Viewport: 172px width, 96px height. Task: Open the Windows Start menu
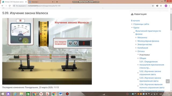2,94
